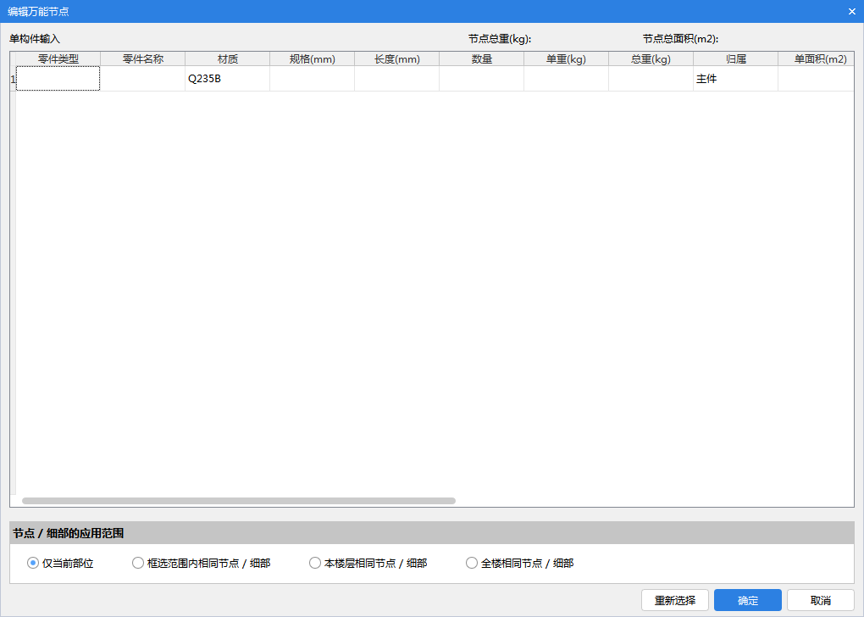Viewport: 864px width, 617px height.
Task: Close the 编辑万能节点 dialog
Action: [x=852, y=11]
